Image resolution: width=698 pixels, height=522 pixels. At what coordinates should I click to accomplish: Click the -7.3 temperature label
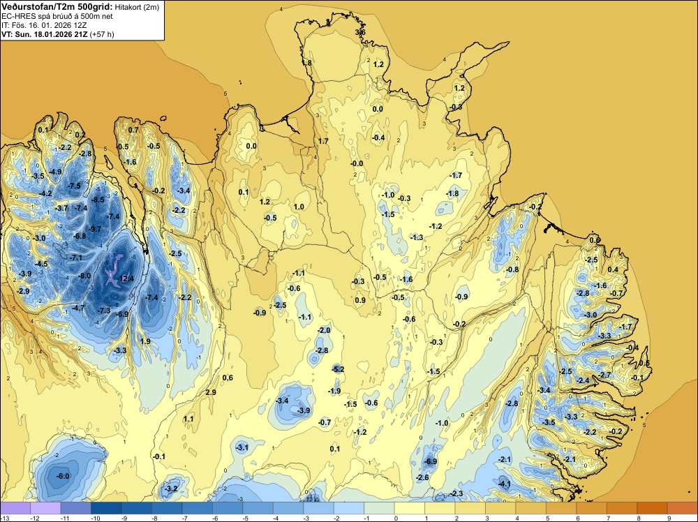[x=104, y=311]
